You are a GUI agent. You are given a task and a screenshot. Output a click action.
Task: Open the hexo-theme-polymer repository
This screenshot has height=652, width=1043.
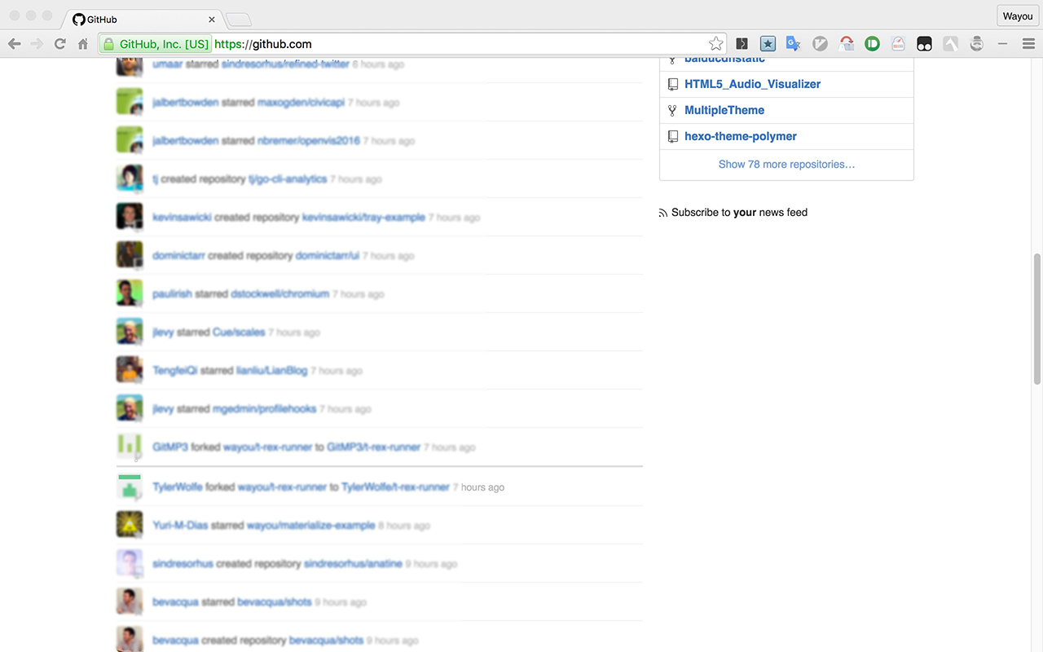(x=741, y=136)
